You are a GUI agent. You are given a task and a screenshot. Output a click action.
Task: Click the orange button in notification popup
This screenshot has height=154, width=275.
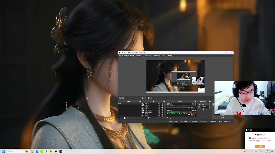click(260, 146)
